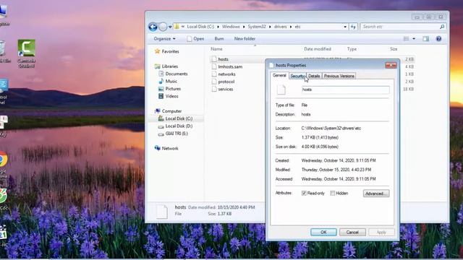This screenshot has width=463, height=260.
Task: Select the hosts file in the list
Action: [223, 59]
